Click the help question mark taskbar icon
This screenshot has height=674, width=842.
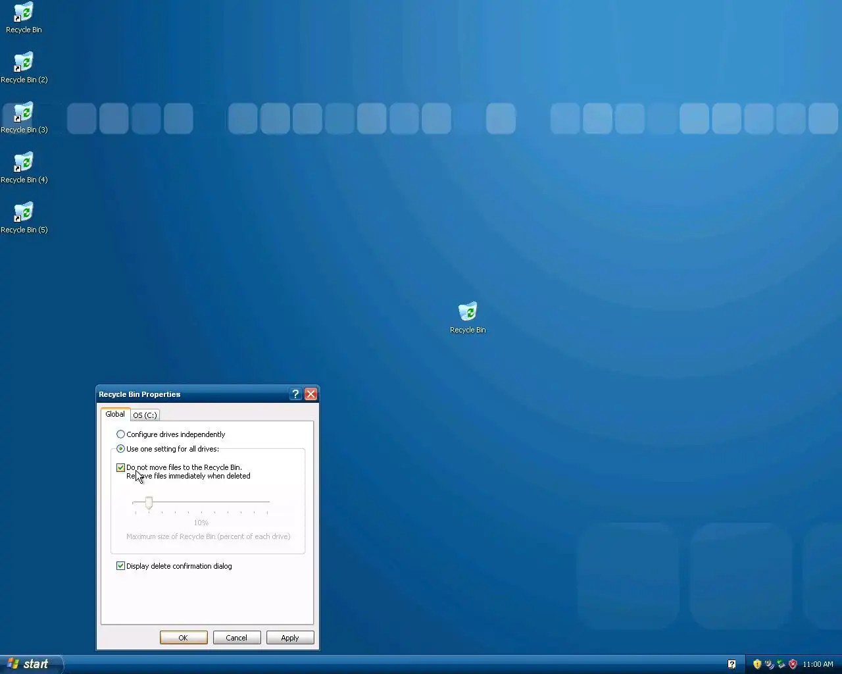[731, 664]
